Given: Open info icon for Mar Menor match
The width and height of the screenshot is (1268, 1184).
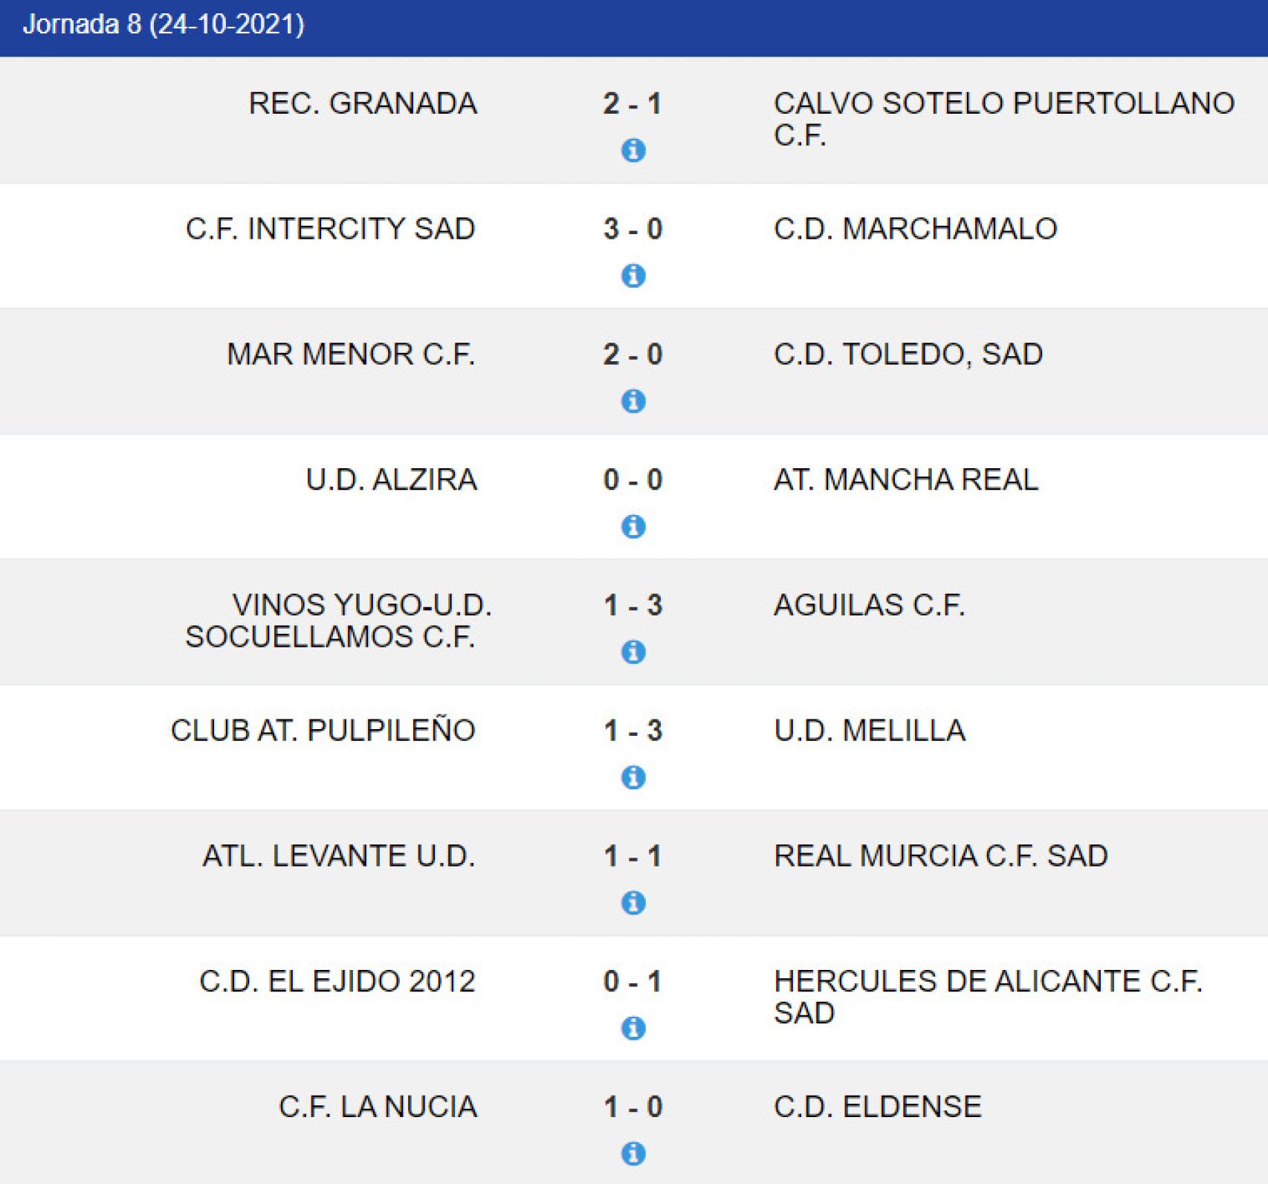Looking at the screenshot, I should click(633, 401).
